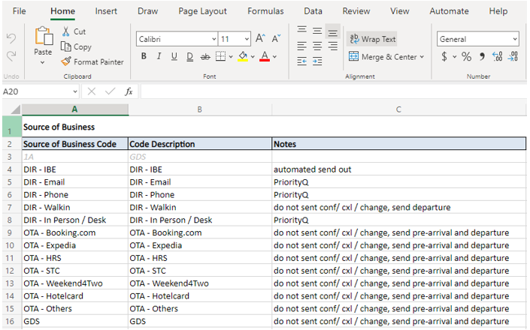Open the Calibri font name dropdown

pyautogui.click(x=214, y=39)
